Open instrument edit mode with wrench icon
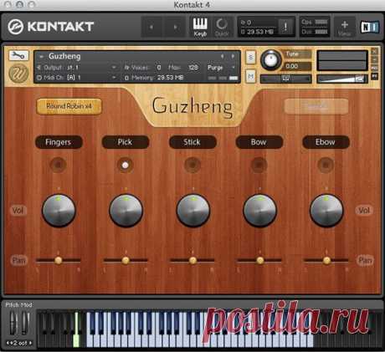Screen dimensions: 385x352 (x=18, y=55)
